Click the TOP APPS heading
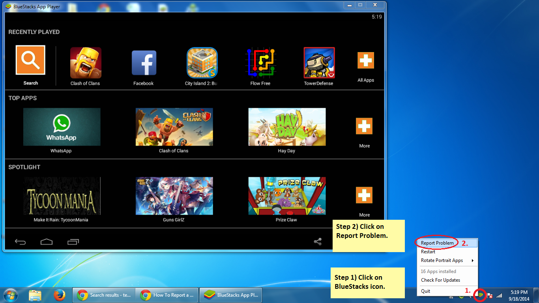Image resolution: width=539 pixels, height=303 pixels. pos(22,98)
